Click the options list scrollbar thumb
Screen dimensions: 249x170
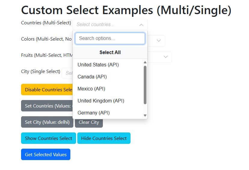click(x=145, y=85)
